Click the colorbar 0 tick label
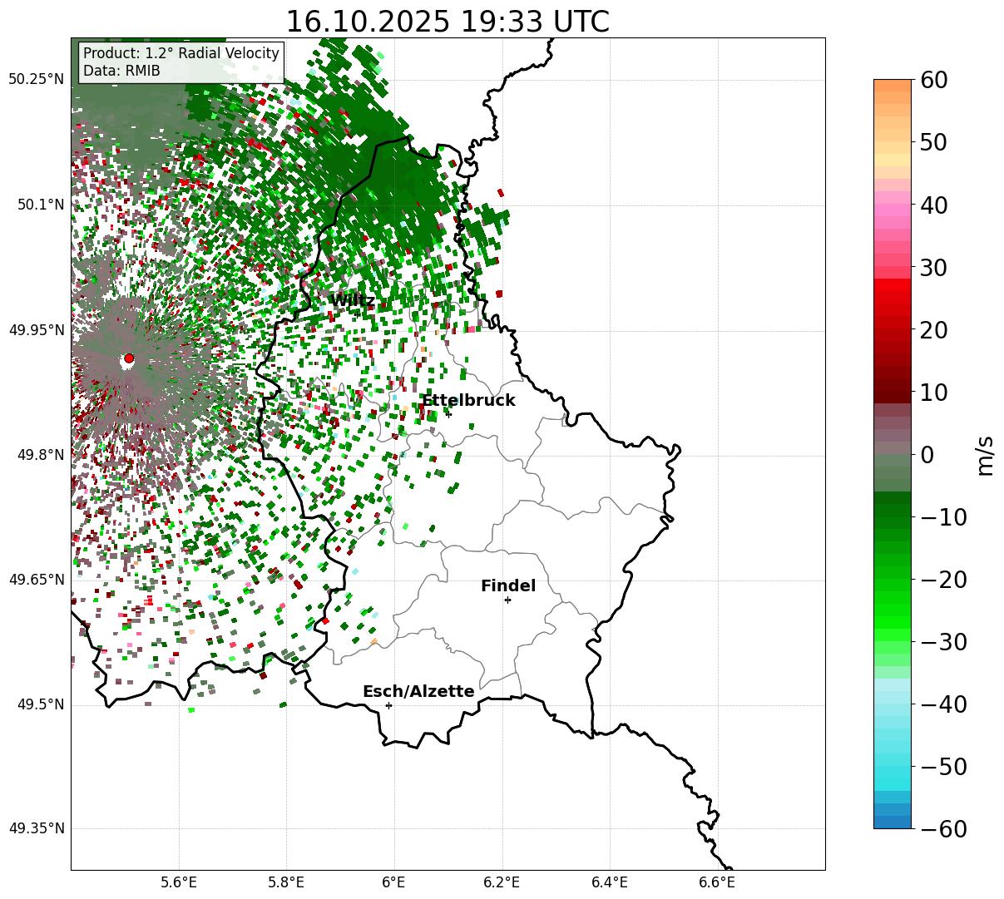The width and height of the screenshot is (1004, 899). (x=925, y=455)
